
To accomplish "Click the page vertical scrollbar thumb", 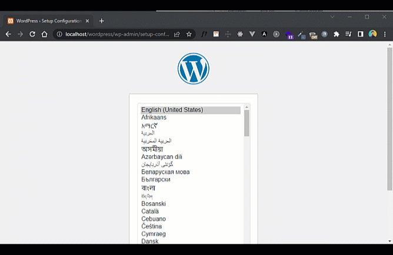I will click(x=389, y=119).
